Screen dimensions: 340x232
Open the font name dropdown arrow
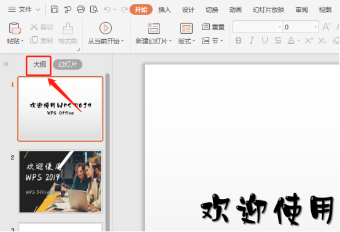pos(280,27)
